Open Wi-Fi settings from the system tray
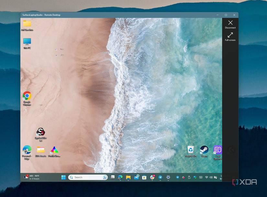The width and height of the screenshot is (267, 197). pos(207,177)
